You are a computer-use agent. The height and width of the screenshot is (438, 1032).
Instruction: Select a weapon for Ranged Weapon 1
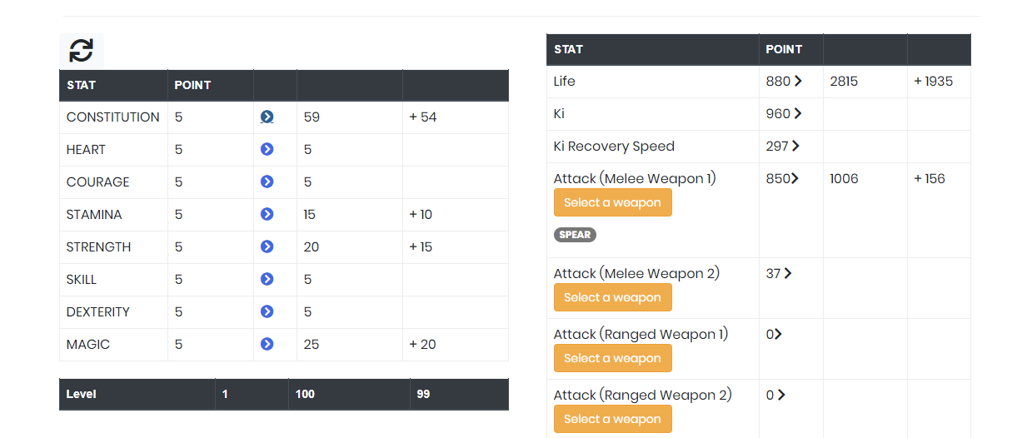tap(612, 358)
